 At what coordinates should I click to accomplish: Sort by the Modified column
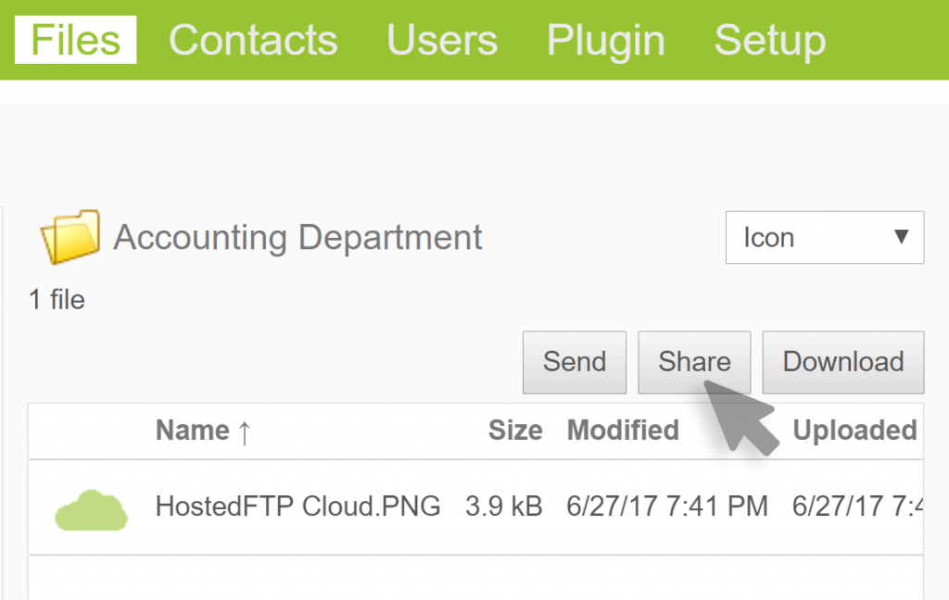pos(623,431)
